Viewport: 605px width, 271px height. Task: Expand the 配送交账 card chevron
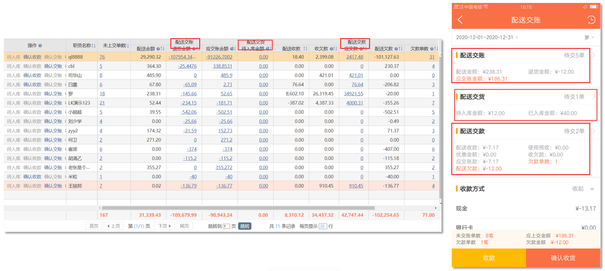pos(594,56)
